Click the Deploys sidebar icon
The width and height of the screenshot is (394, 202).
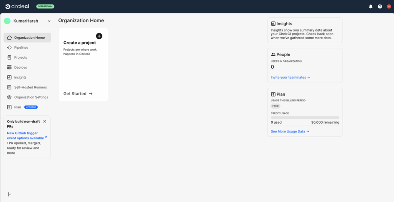pyautogui.click(x=9, y=67)
